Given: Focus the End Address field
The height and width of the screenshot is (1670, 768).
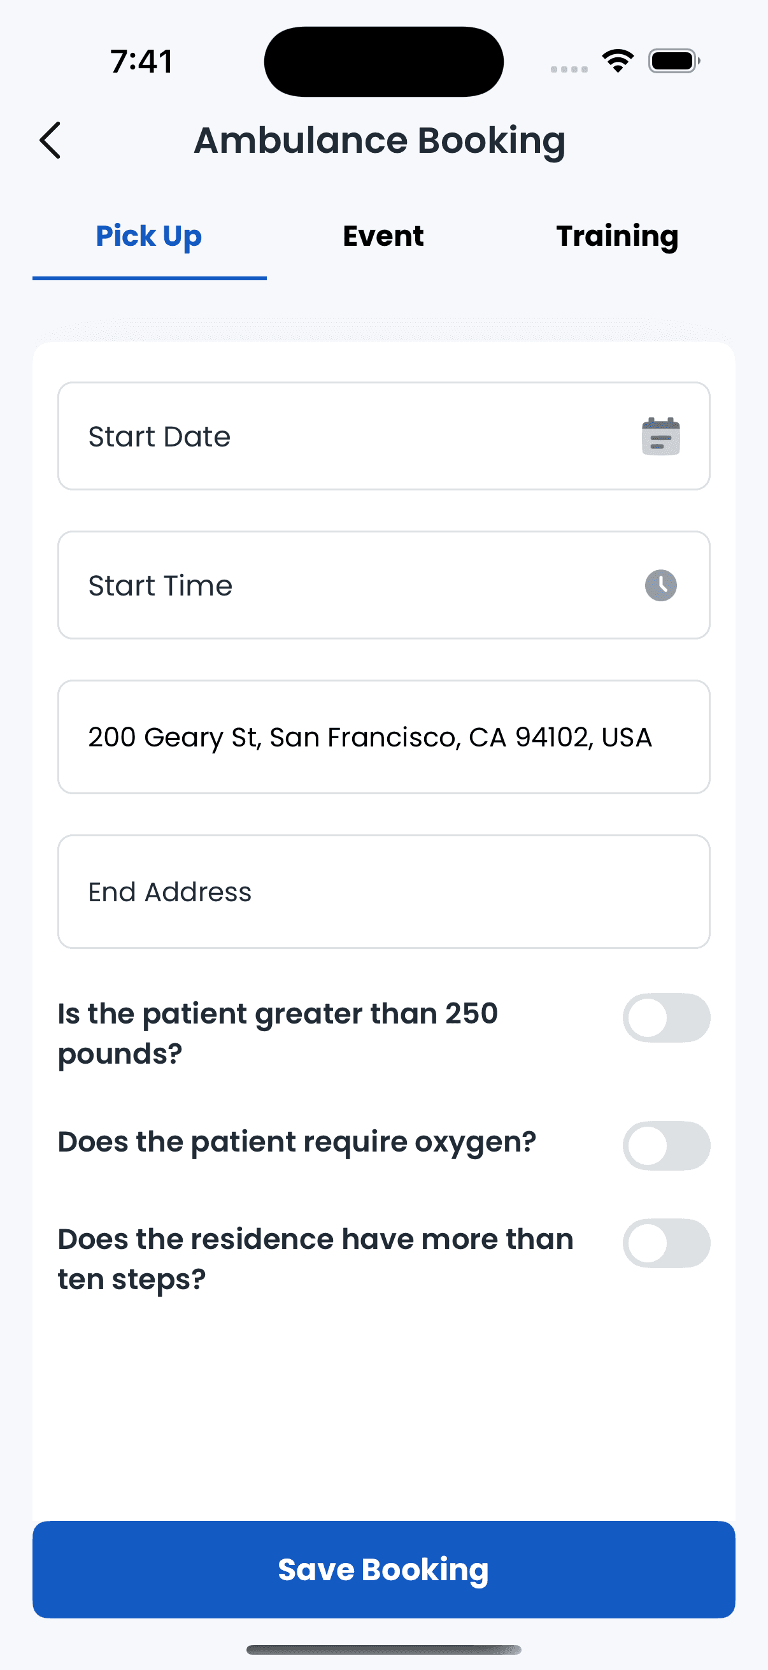Looking at the screenshot, I should tap(383, 892).
